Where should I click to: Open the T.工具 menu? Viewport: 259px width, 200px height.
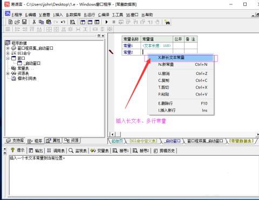coord(118,15)
